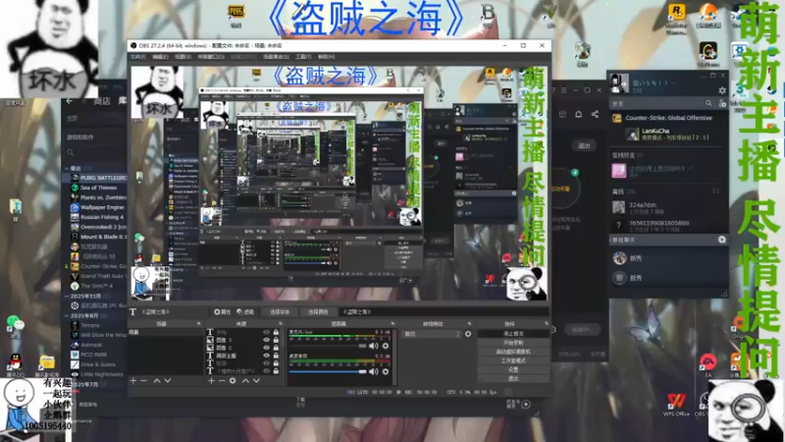Mute the 桌面音频 audio channel

[x=374, y=372]
